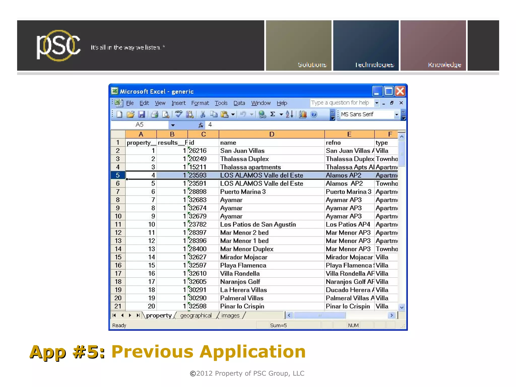Sort ascending with the A-Z icon
This screenshot has width=516, height=387.
[x=289, y=114]
